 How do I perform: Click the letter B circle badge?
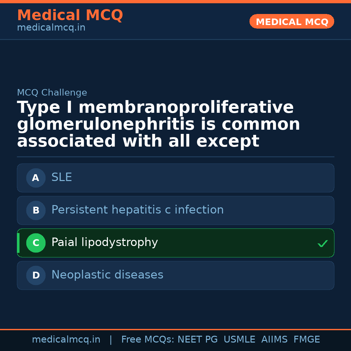(x=36, y=210)
